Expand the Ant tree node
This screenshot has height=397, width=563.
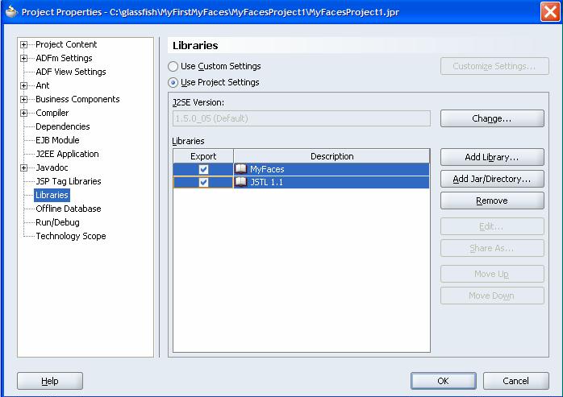tap(23, 85)
